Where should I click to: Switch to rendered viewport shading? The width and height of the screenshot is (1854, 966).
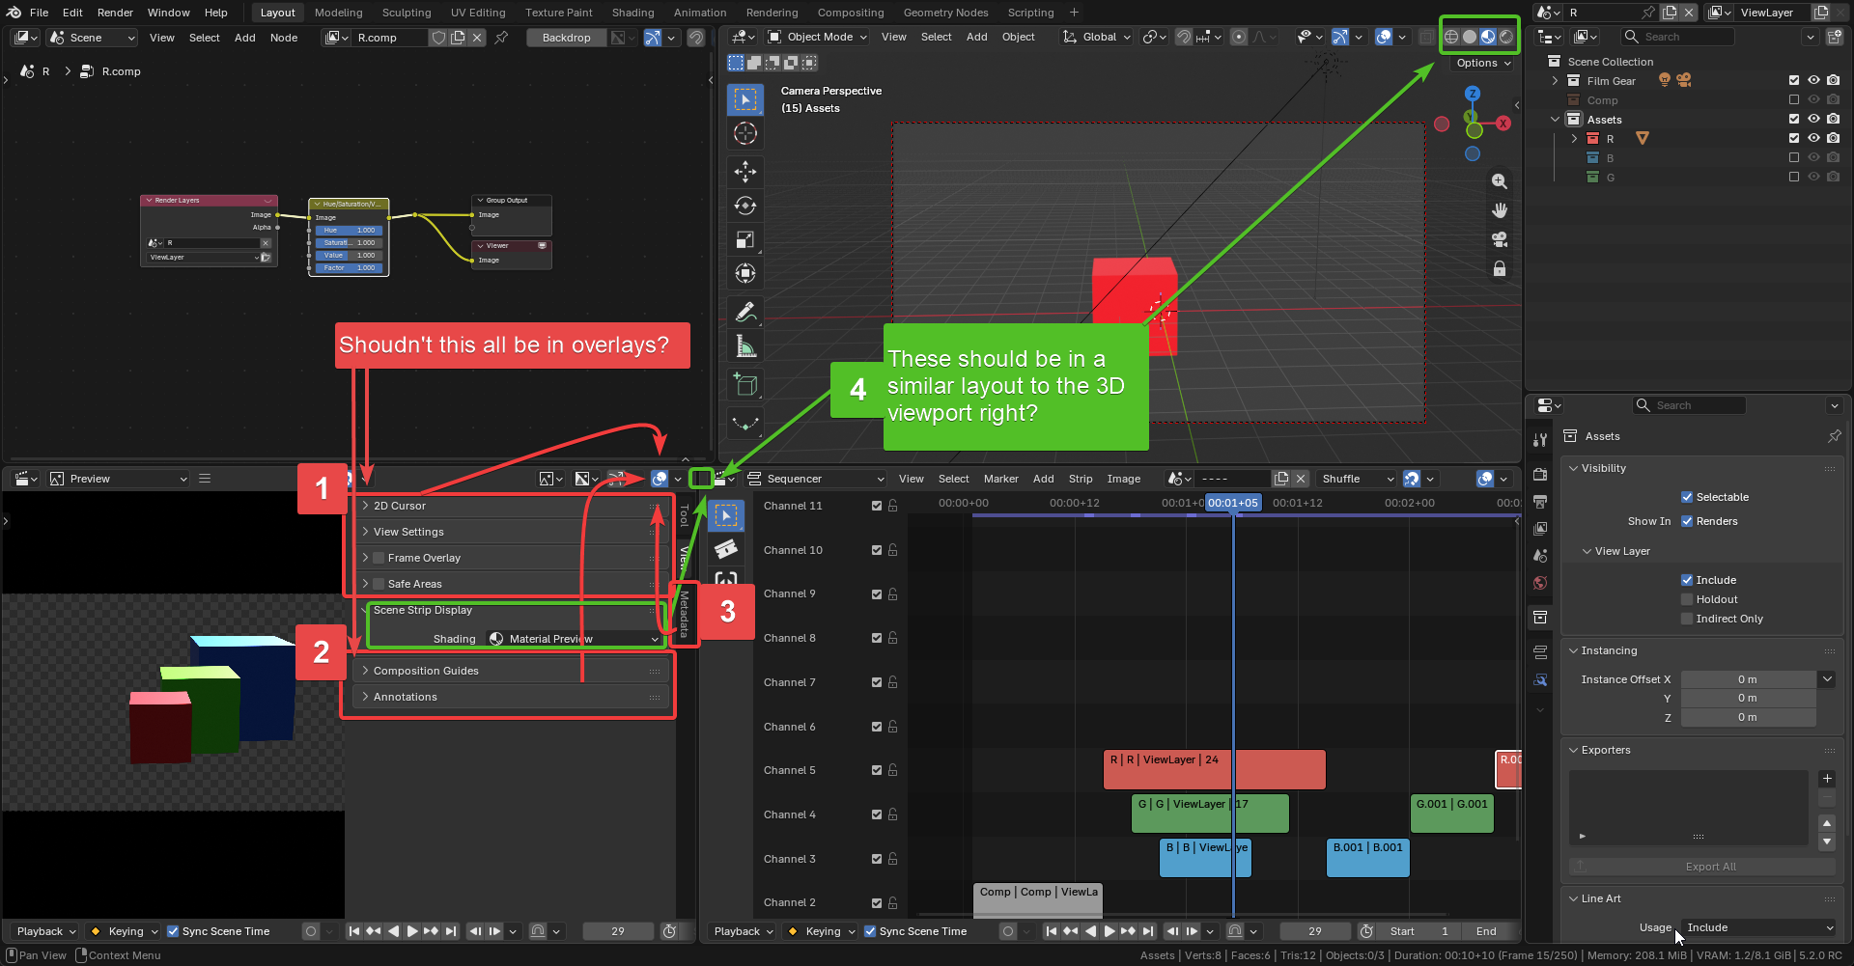[1506, 37]
